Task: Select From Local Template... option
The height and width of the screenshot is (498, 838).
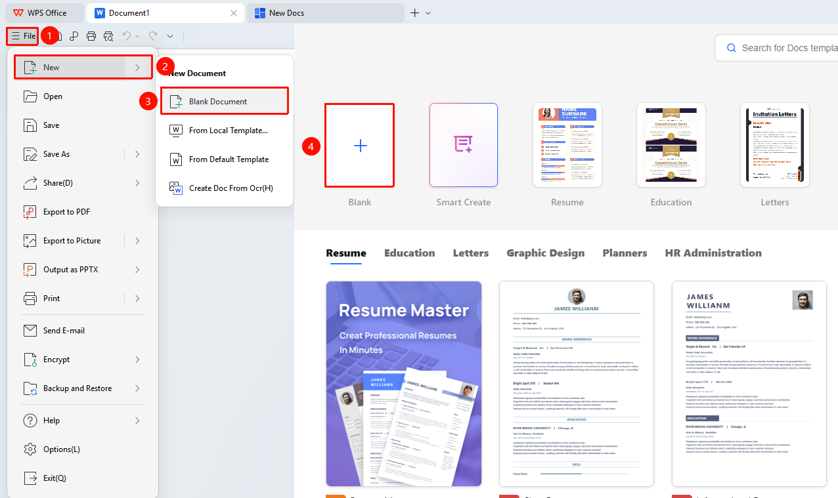Action: pyautogui.click(x=225, y=131)
